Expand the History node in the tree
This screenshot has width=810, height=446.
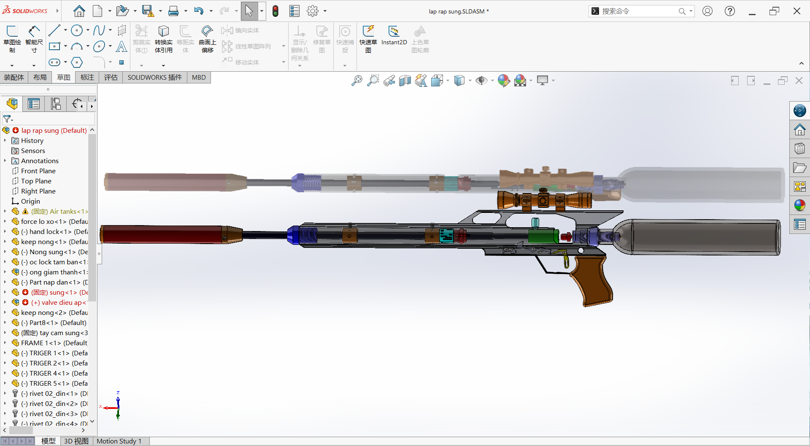[x=5, y=140]
